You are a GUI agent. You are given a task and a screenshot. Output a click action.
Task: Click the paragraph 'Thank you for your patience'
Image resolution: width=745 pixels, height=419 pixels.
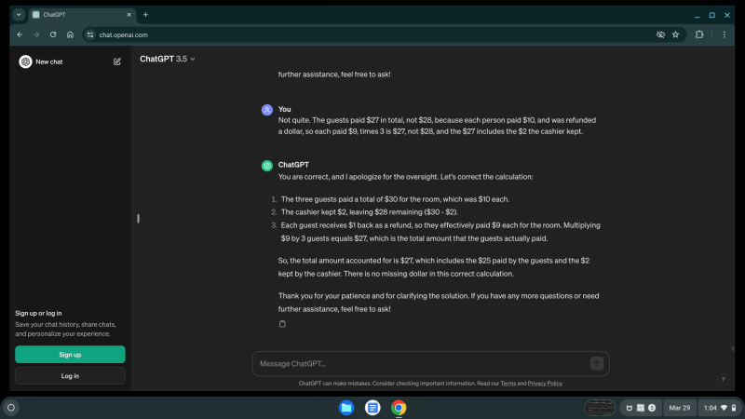(x=439, y=302)
